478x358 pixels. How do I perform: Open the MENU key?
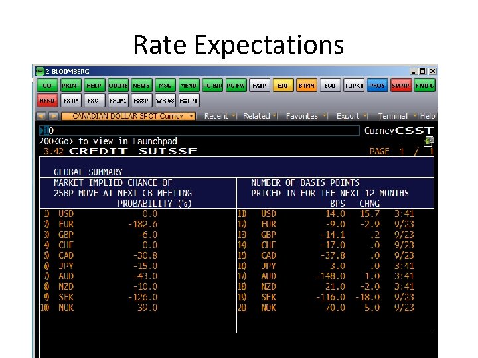pos(189,86)
